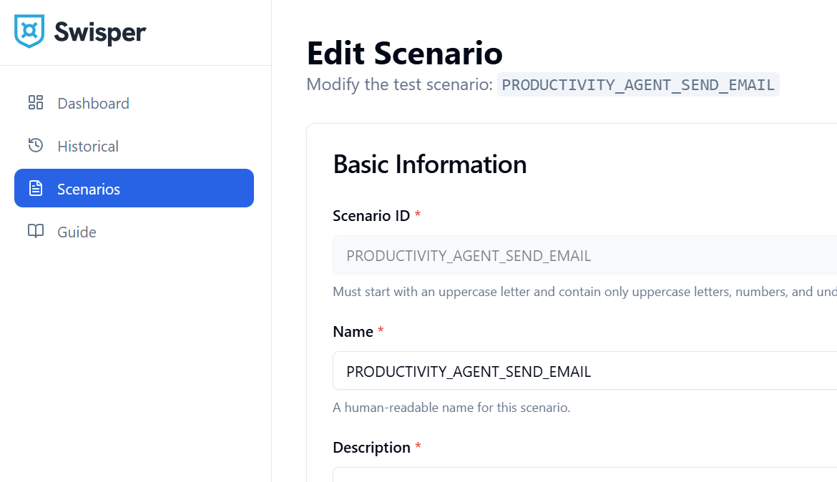Open the Guide page

tap(134, 232)
